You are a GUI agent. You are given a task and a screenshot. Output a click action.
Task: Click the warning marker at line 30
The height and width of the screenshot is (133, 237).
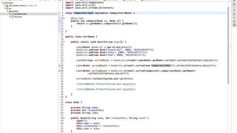click(x=60, y=71)
